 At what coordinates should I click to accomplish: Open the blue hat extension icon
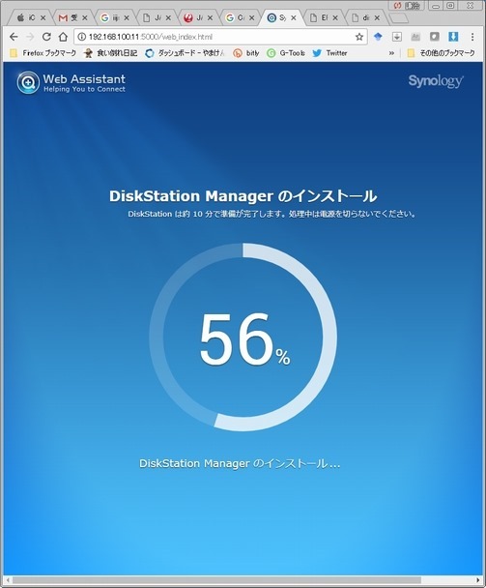pos(378,37)
